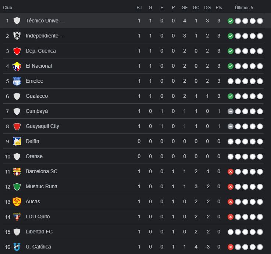
Task: Click LDU Quito's red loss indicator
Action: [x=231, y=217]
